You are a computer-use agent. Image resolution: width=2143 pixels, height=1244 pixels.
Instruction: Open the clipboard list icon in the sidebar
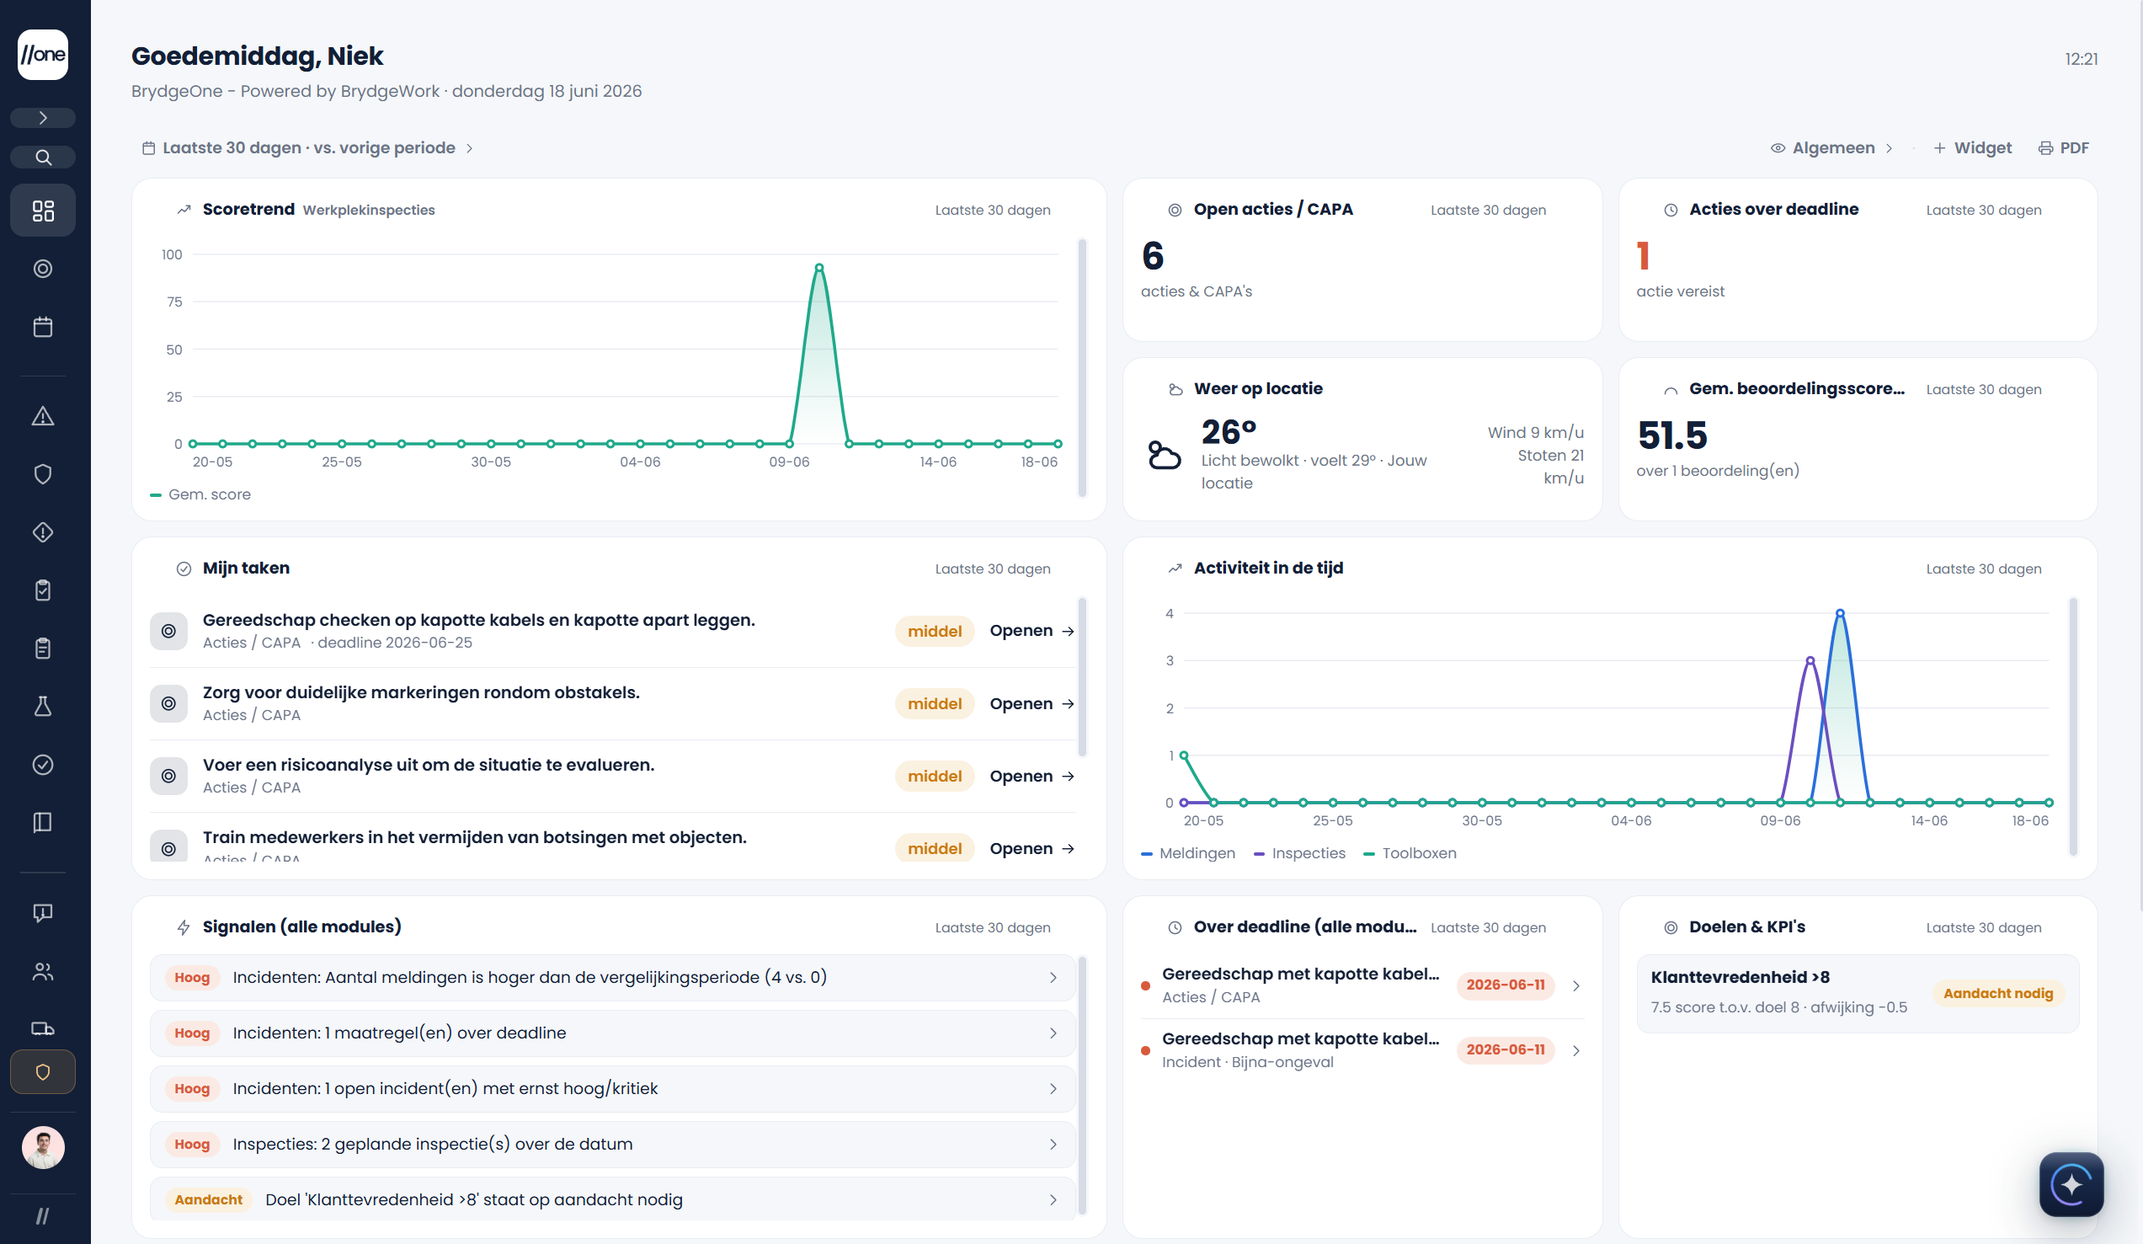42,649
